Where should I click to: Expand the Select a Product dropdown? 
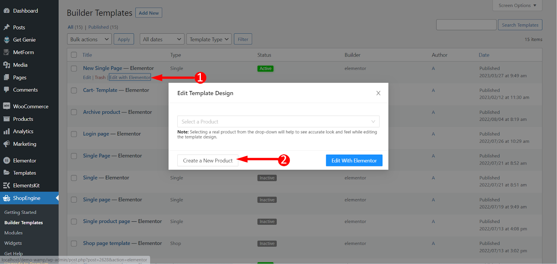pyautogui.click(x=278, y=122)
